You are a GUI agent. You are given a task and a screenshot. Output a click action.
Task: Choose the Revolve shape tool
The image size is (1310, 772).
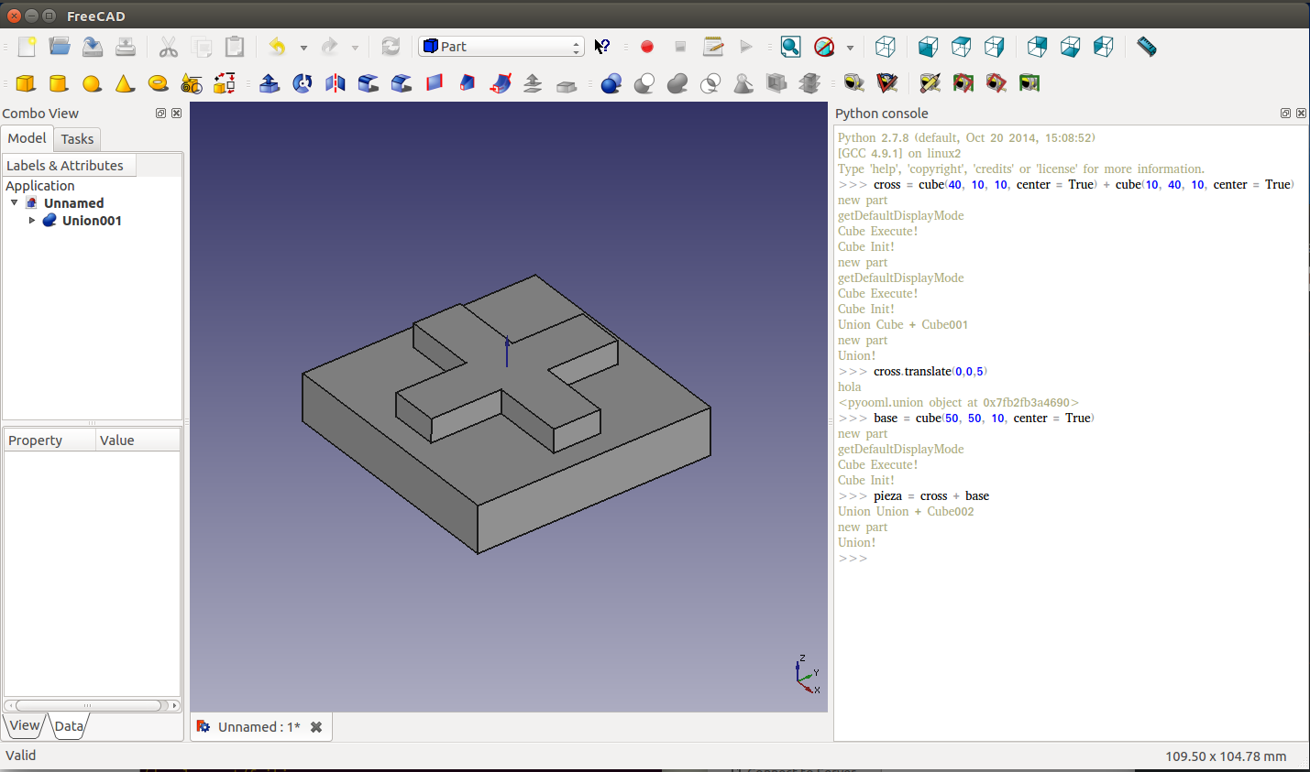pyautogui.click(x=303, y=83)
